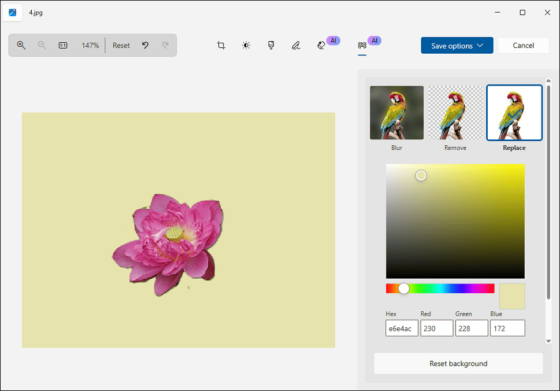Viewport: 560px width, 391px height.
Task: Click the 147% zoom level display
Action: click(90, 45)
